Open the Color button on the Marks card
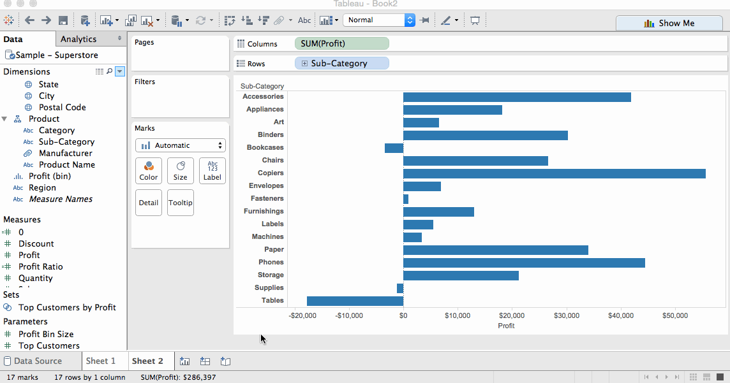This screenshot has width=730, height=383. (148, 171)
